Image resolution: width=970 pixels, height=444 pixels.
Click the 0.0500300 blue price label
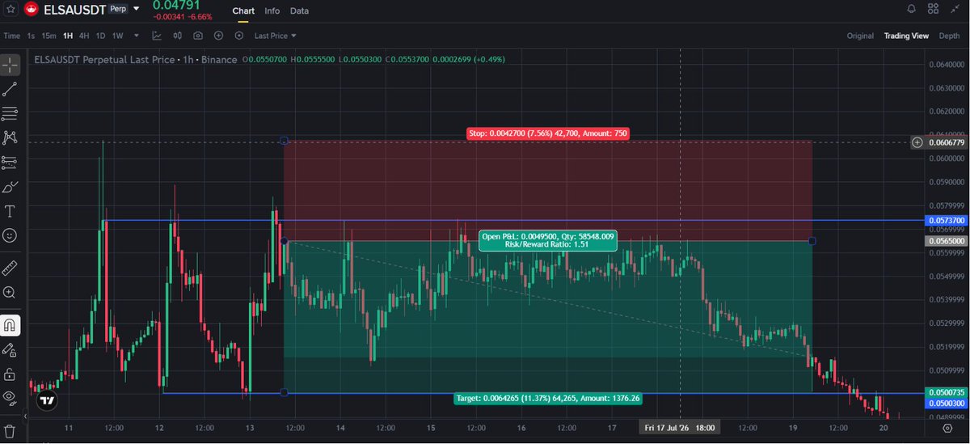946,403
